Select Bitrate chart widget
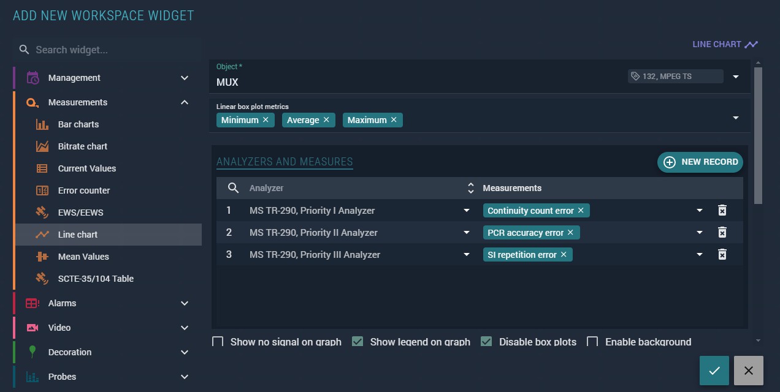This screenshot has height=392, width=780. coord(83,146)
